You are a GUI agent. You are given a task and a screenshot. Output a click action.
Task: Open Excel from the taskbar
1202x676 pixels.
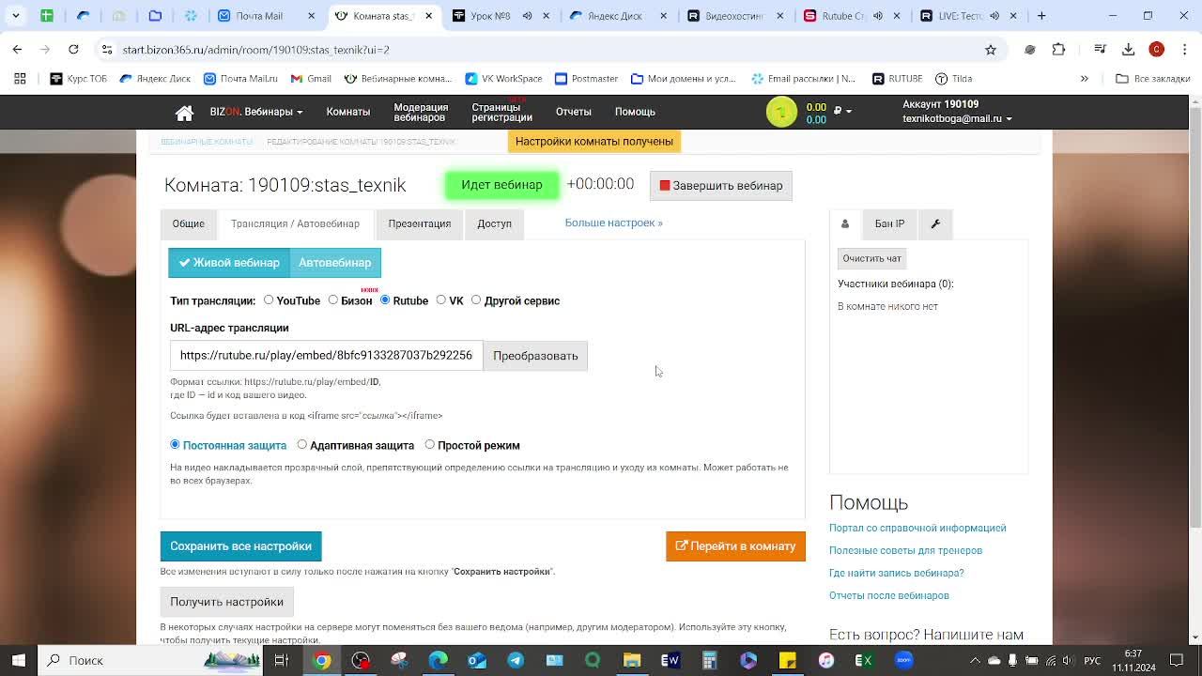(x=864, y=660)
